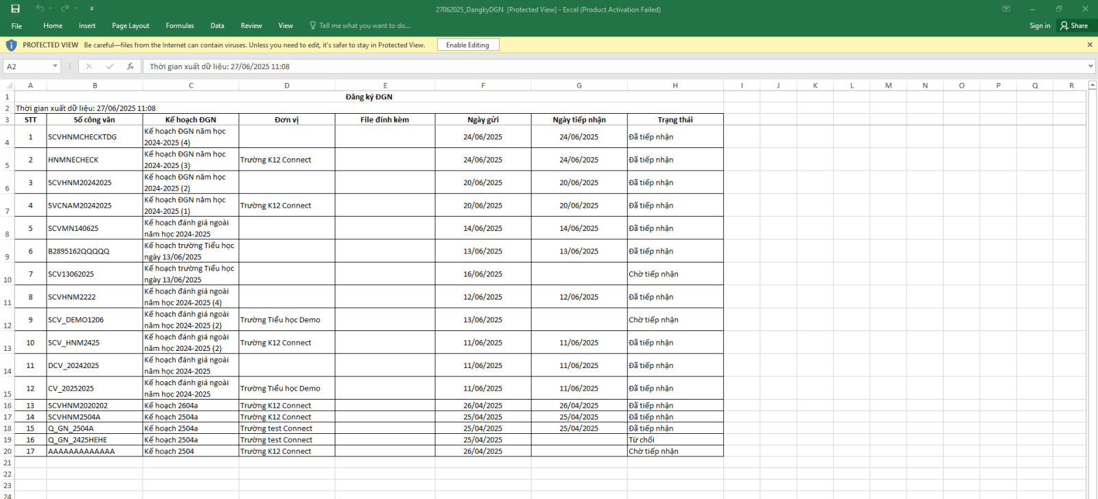Click the Select All corner triangle
This screenshot has height=499, width=1098.
tap(9, 86)
